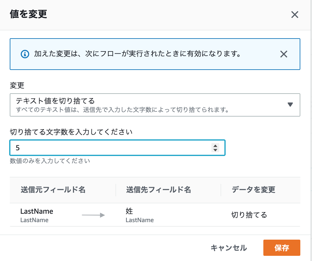Click the データを変更 column header
This screenshot has width=312, height=261.
[254, 190]
